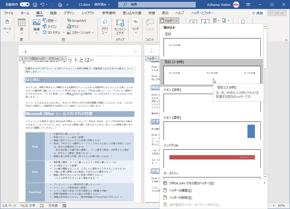Click the はじめに heading in the document
The width and height of the screenshot is (290, 209).
pyautogui.click(x=33, y=80)
